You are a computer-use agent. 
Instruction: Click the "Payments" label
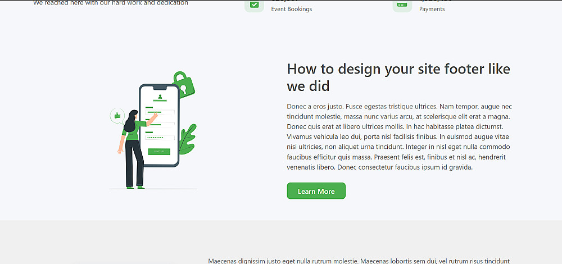(432, 9)
